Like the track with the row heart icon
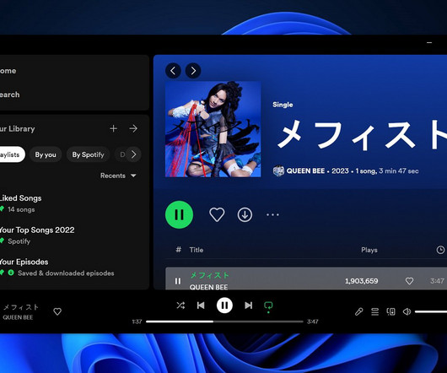 [409, 281]
